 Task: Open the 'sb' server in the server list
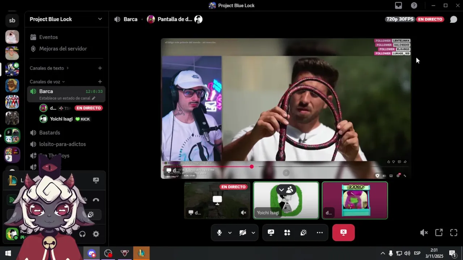coord(12,21)
